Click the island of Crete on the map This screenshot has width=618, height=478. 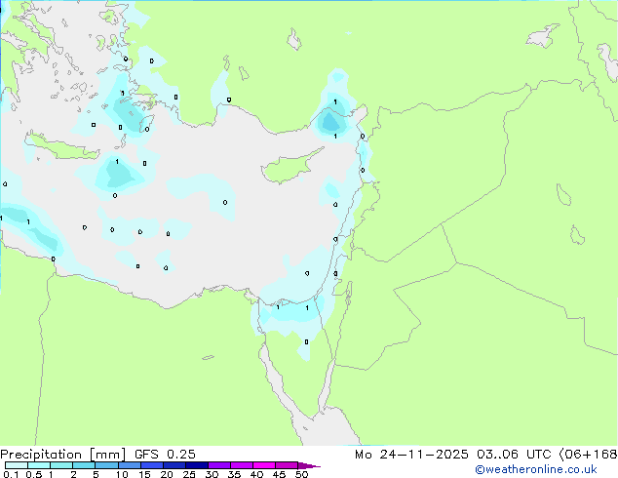coord(61,146)
